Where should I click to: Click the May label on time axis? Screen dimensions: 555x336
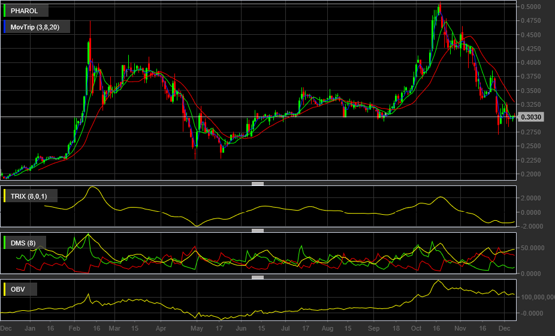[x=197, y=329]
